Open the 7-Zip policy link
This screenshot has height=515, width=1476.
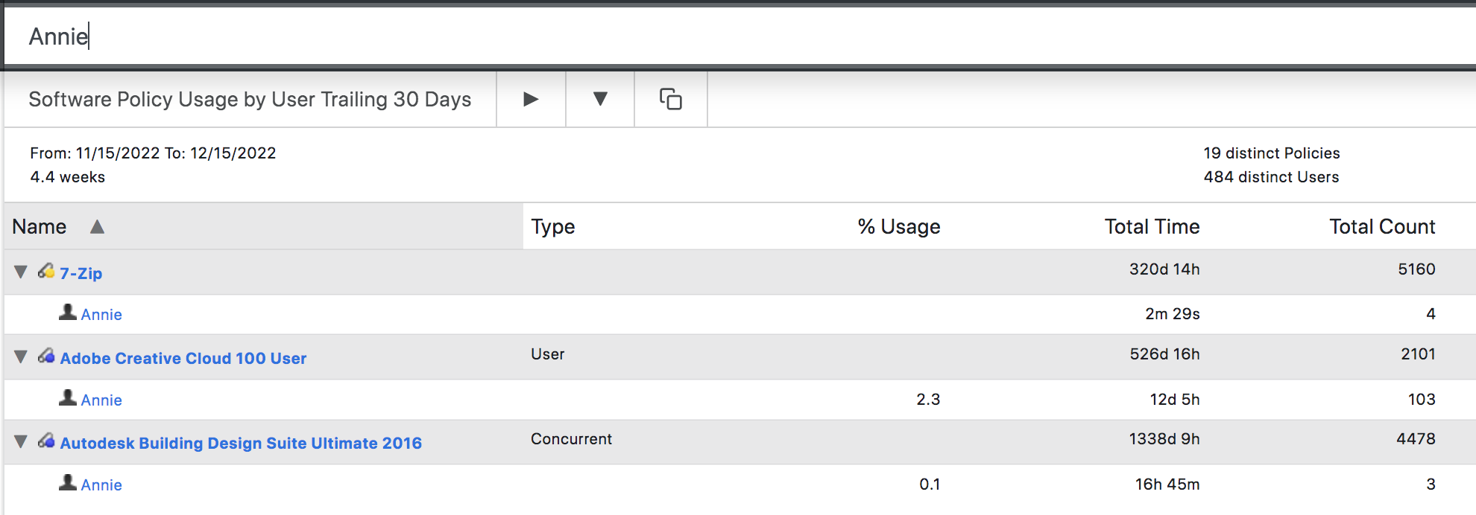pyautogui.click(x=81, y=273)
